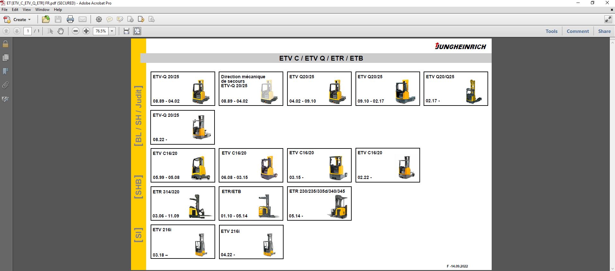Activate the Hand pan tool
The width and height of the screenshot is (615, 271).
(61, 31)
